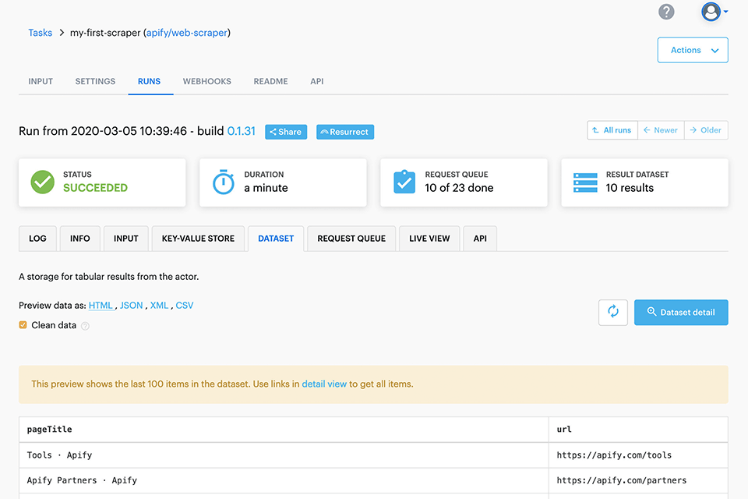Preview data as CSV
The image size is (748, 499).
pos(185,306)
